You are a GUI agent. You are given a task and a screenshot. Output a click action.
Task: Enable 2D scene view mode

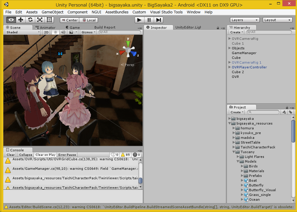coord(46,32)
